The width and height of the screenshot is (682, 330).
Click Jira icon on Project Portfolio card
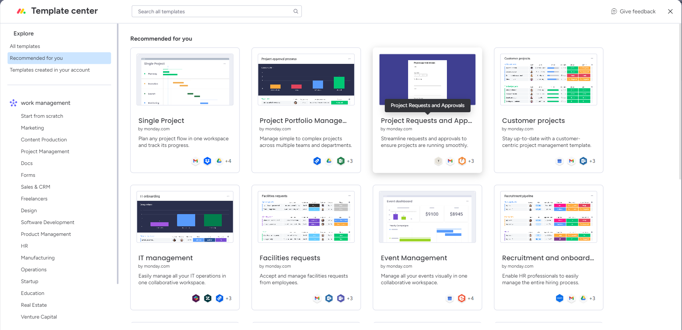(317, 161)
